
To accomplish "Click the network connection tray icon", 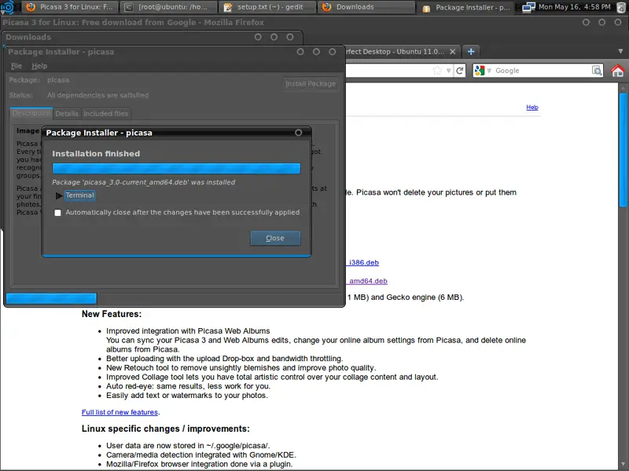I will click(x=528, y=7).
